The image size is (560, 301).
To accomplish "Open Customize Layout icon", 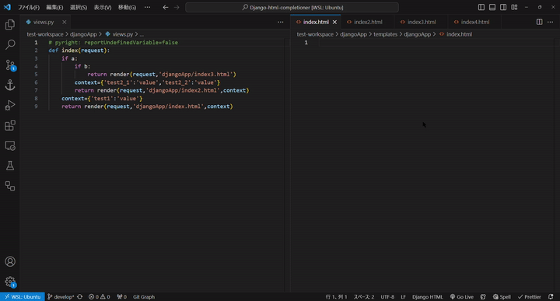I will [514, 7].
